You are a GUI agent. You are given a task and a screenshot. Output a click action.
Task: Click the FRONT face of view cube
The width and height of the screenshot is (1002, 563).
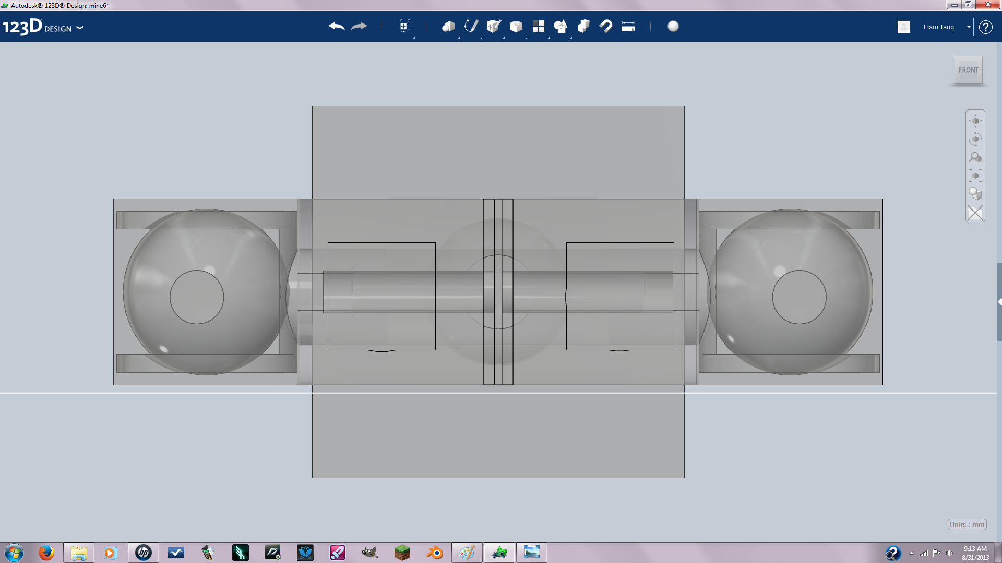pos(969,70)
